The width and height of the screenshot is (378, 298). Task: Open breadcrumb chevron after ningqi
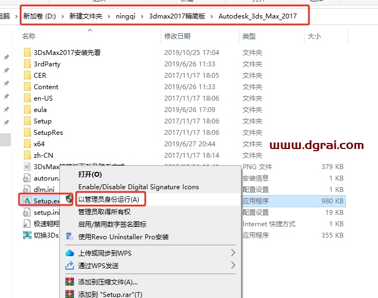[142, 16]
